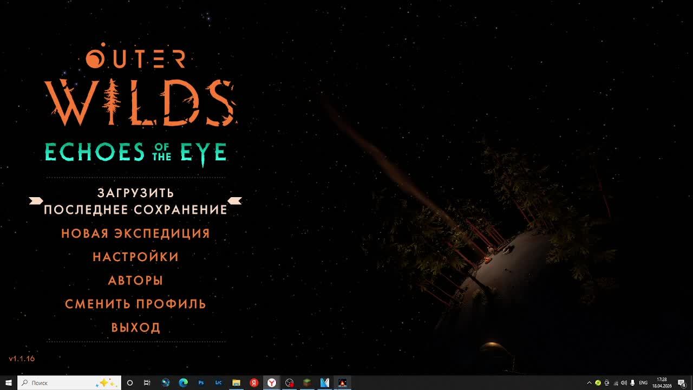Open the Windows Start menu
The width and height of the screenshot is (693, 390).
click(x=9, y=382)
